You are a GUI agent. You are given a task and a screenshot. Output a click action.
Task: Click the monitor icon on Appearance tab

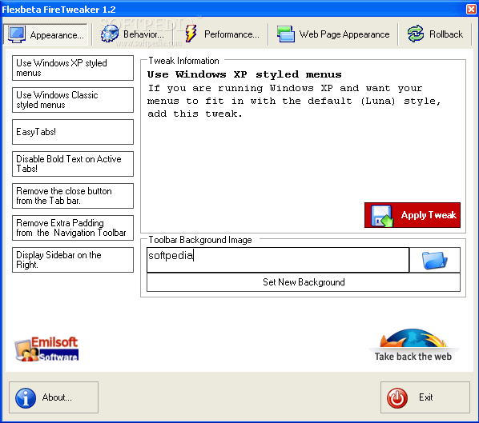click(17, 34)
